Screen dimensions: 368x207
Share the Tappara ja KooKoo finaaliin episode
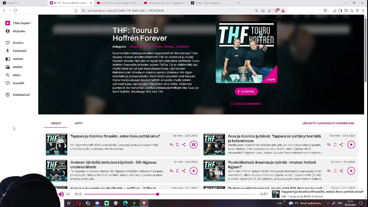coord(184,145)
